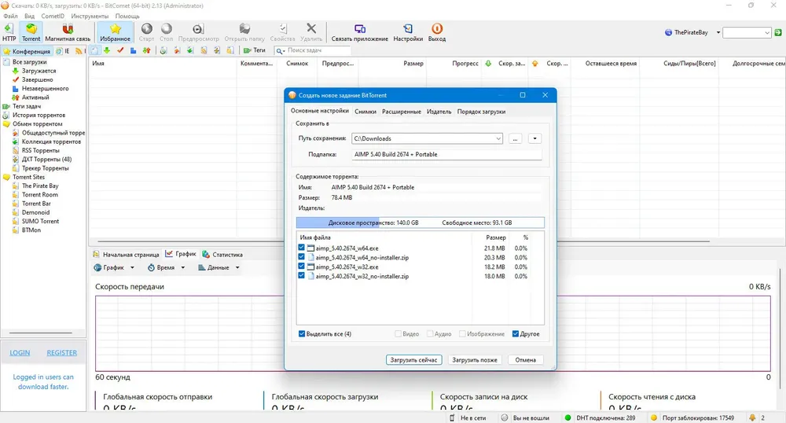Click the up-down arrows active filter icon
Viewport: 786px width, 423px height.
pyautogui.click(x=146, y=50)
